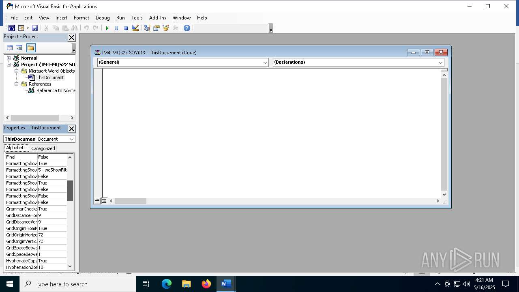Click inside the code editor area
The image size is (519, 292).
click(x=271, y=133)
